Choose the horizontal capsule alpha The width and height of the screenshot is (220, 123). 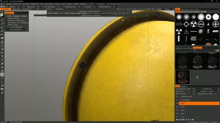pyautogui.click(x=216, y=31)
